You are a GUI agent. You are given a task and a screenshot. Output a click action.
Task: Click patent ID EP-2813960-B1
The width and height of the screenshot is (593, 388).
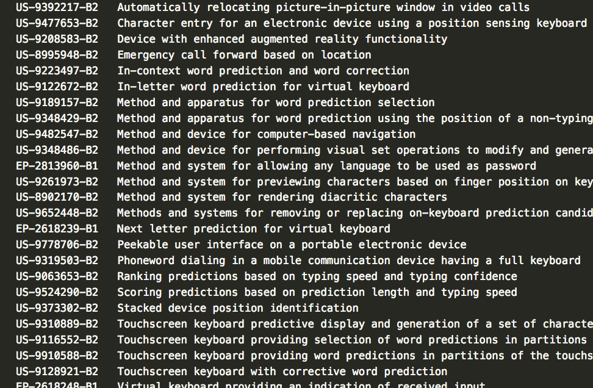(x=57, y=166)
